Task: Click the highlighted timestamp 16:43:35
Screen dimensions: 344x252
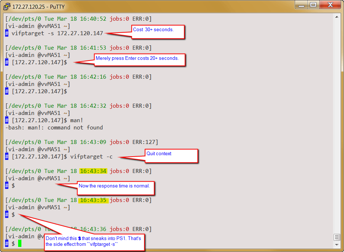Action: [x=93, y=200]
